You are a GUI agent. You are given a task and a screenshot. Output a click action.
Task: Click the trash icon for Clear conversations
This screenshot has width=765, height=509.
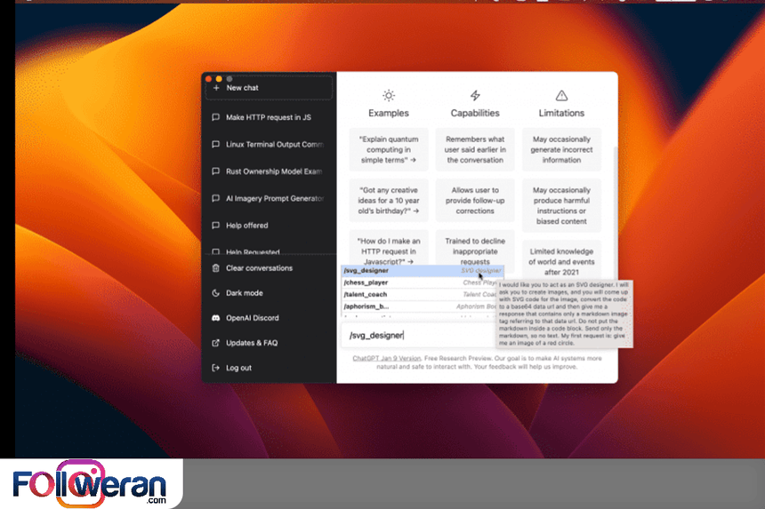pos(216,268)
